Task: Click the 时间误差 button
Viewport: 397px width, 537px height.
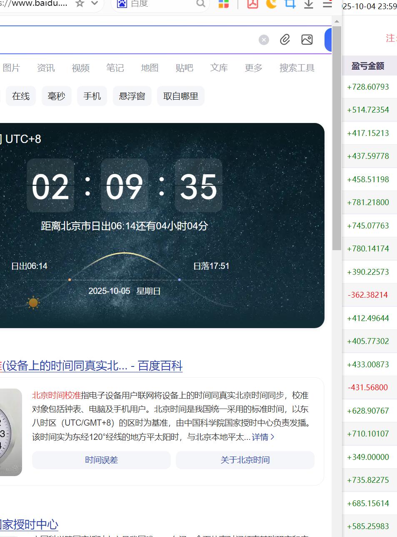Action: [x=101, y=460]
